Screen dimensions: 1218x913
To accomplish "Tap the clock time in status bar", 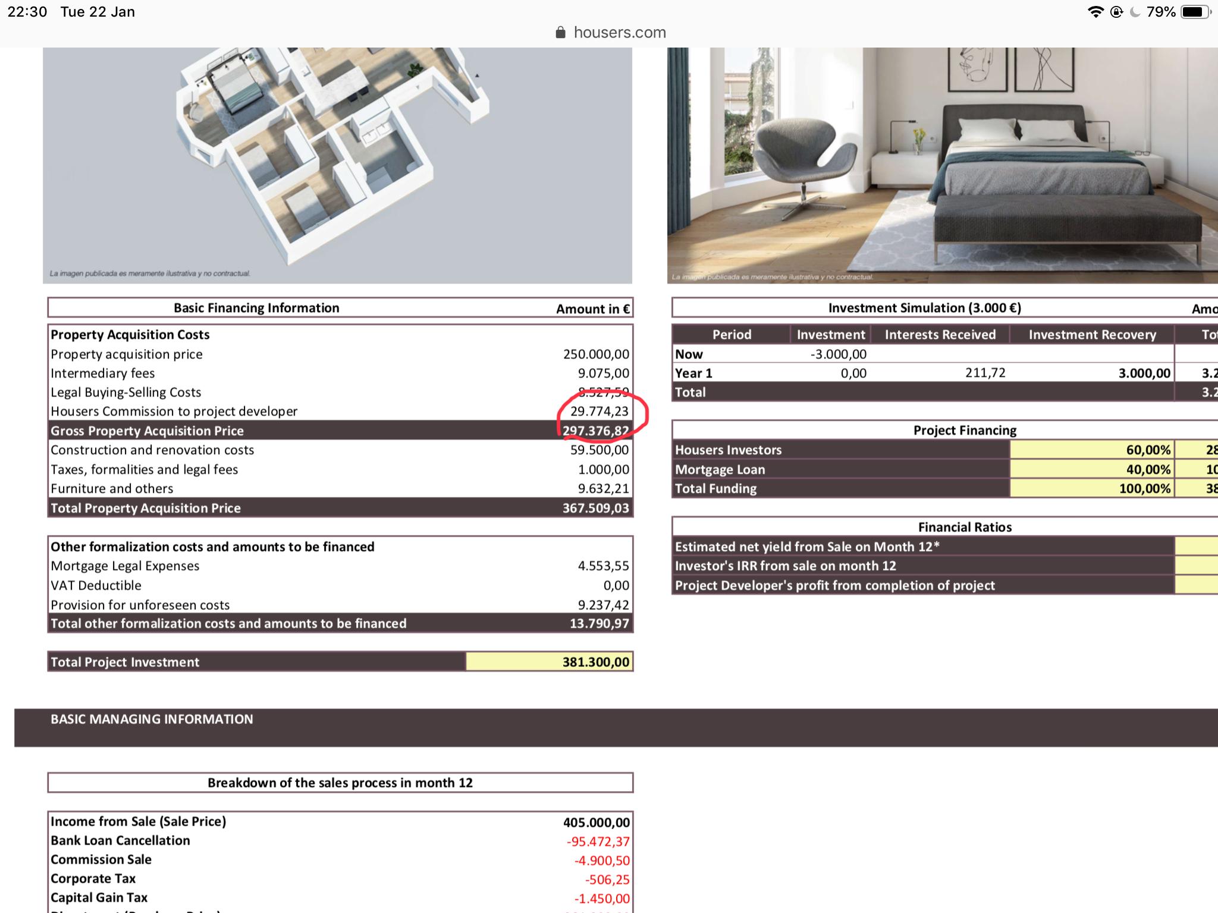I will (x=27, y=12).
